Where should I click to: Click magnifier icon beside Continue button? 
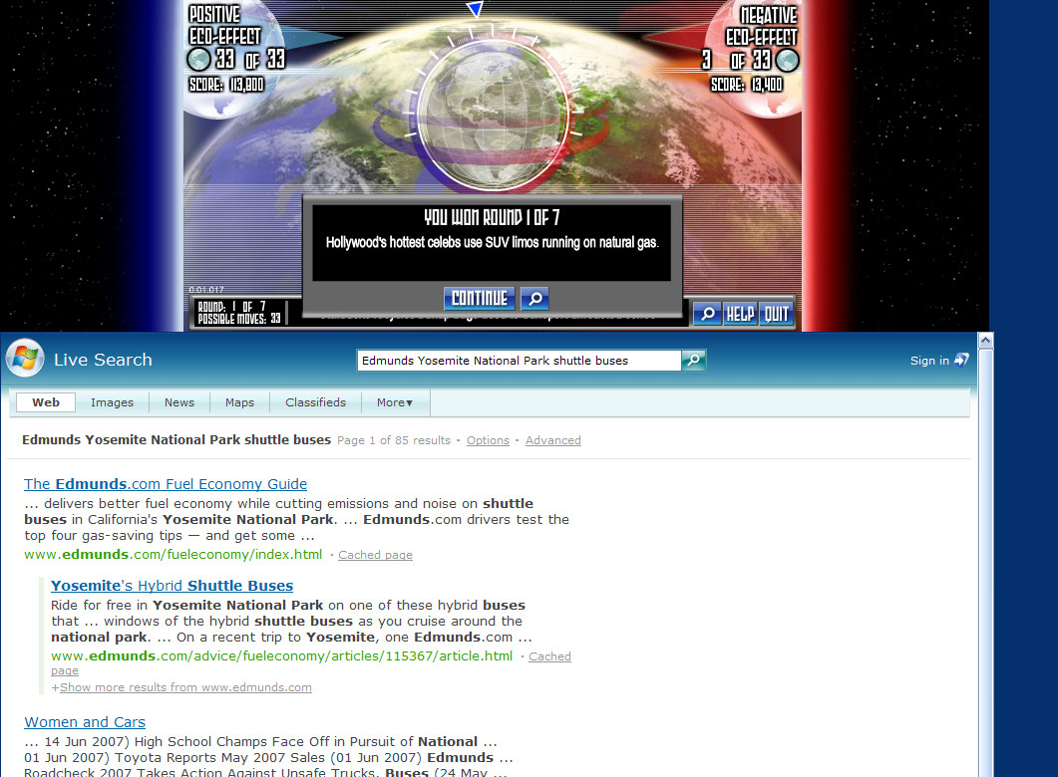(x=535, y=298)
